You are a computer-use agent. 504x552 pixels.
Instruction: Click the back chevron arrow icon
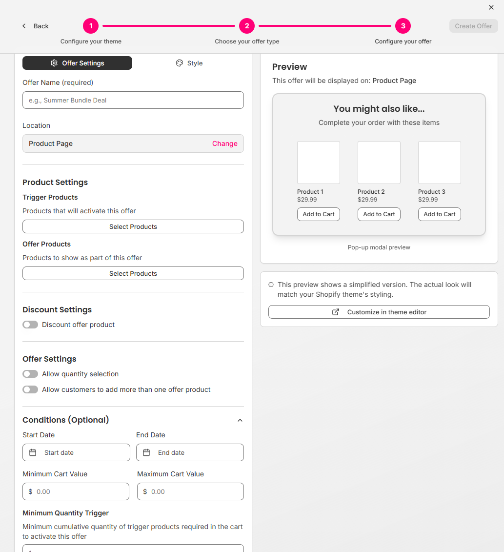[x=24, y=26]
